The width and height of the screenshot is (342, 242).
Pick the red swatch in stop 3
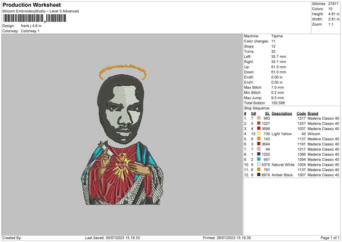coord(259,128)
